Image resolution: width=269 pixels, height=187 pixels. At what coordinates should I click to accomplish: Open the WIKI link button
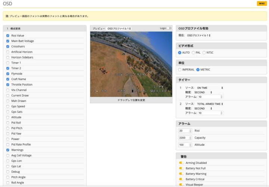point(262,3)
